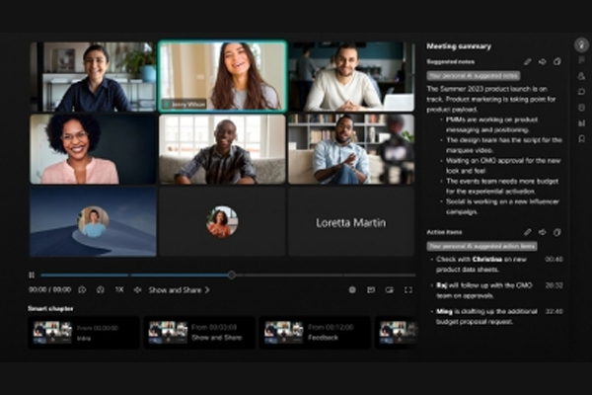Click the rewind button in playback controls
The image size is (592, 395).
pyautogui.click(x=81, y=290)
